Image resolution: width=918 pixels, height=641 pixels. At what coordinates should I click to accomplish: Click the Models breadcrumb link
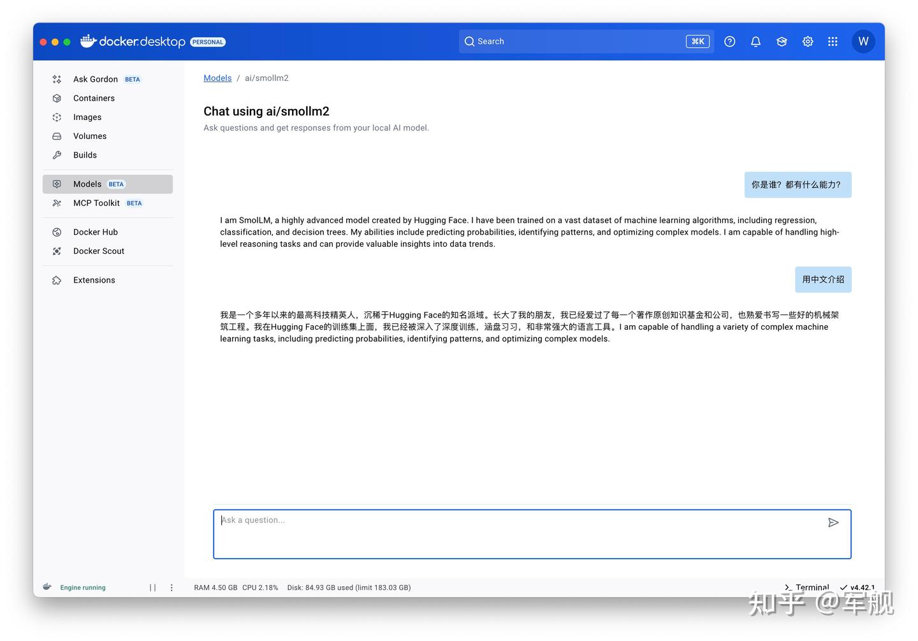click(217, 78)
